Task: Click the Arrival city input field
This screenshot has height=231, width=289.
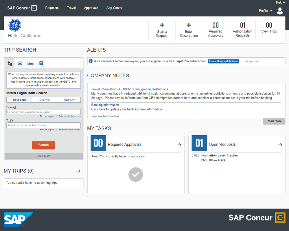Action: point(43,125)
